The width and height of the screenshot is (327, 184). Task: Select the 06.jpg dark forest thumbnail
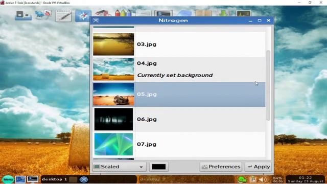click(x=113, y=119)
